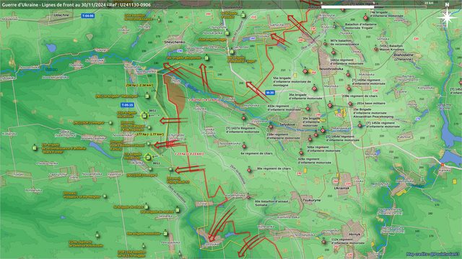Viewport: 462px width, 259px height.
Task: Select the M-30 highway shield
Action: click(x=270, y=93)
